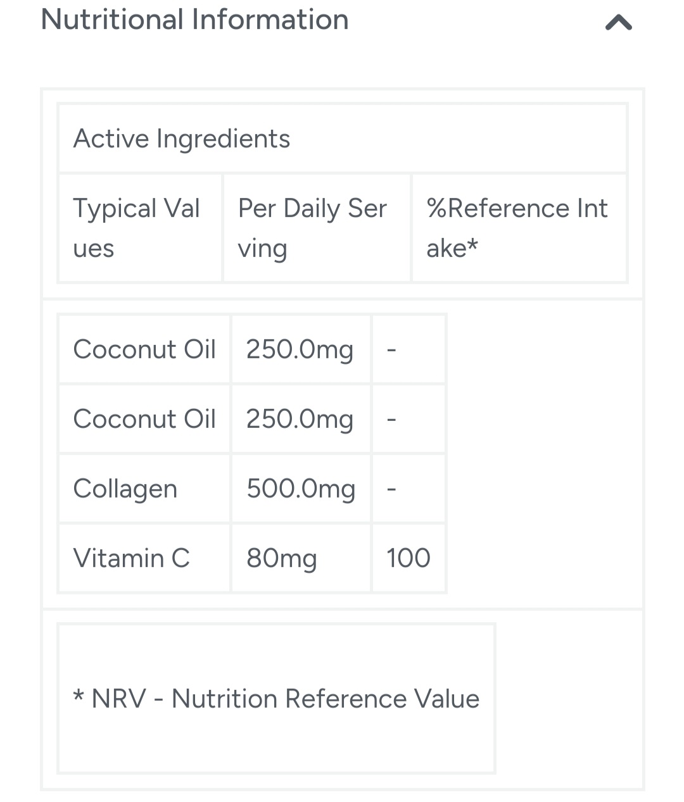The image size is (684, 802).
Task: Click the asterisk before the NRV footnote
Action: (79, 698)
